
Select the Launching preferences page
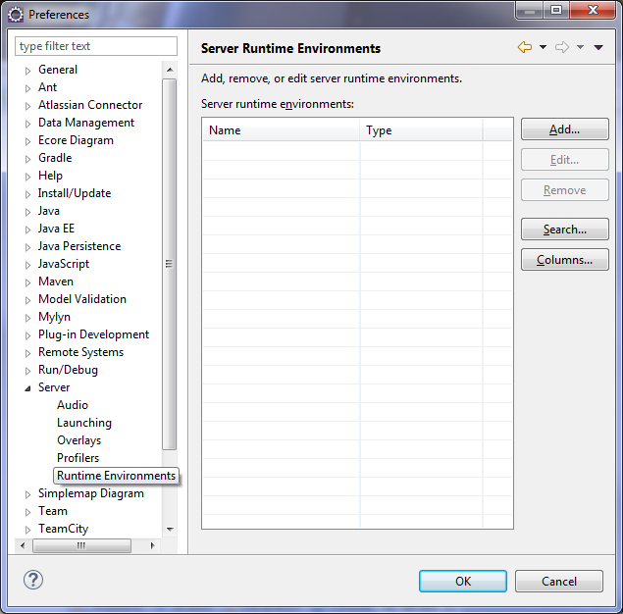84,423
